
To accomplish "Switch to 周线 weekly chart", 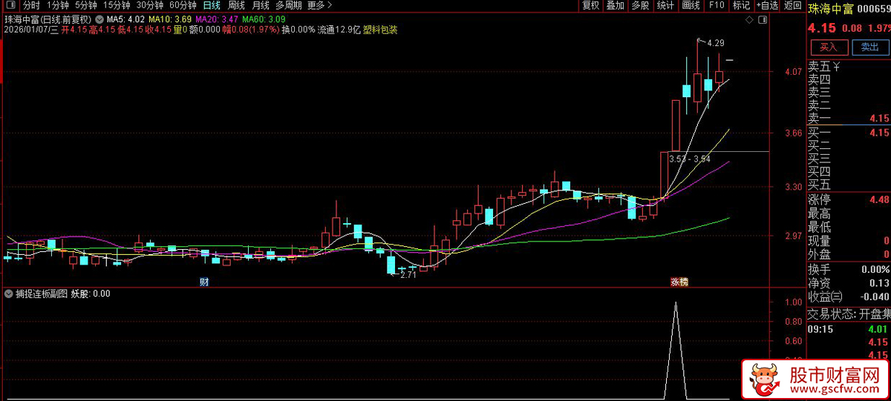I will pyautogui.click(x=236, y=5).
